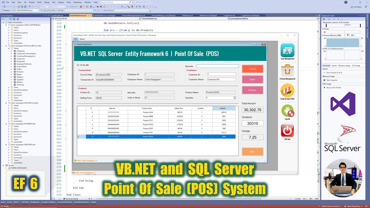
Task: Pause Events in Diagnostic Tools
Action: coord(325,32)
